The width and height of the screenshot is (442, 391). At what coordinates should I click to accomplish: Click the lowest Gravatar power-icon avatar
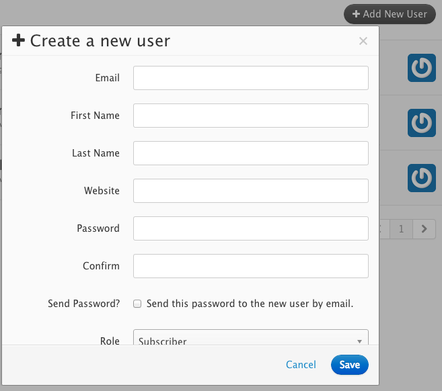coord(422,178)
